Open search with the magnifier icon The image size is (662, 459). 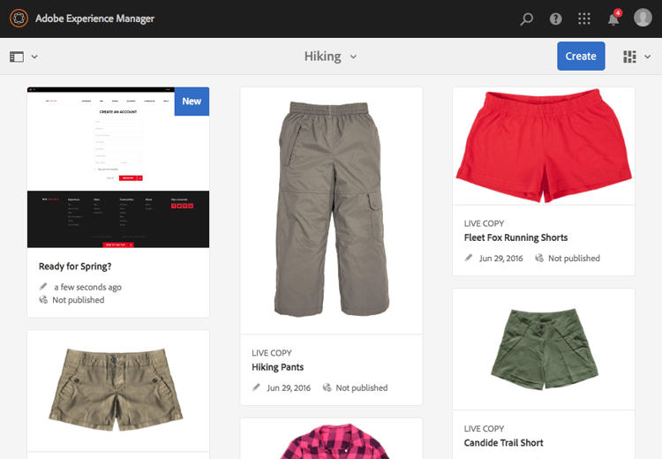pyautogui.click(x=526, y=19)
